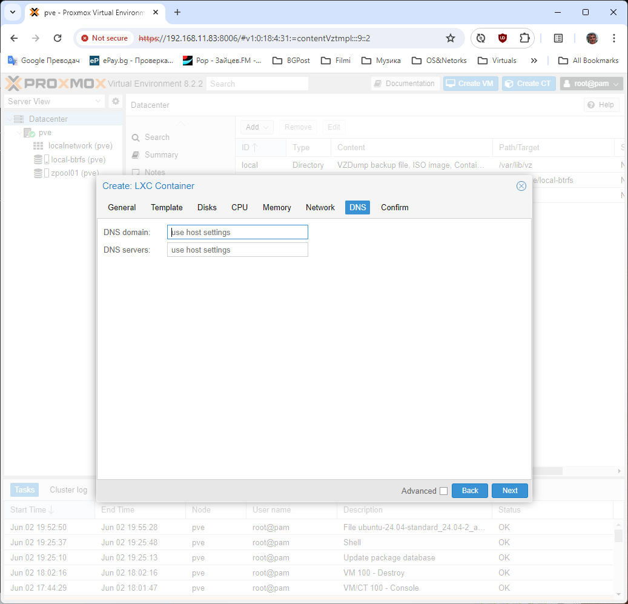
Task: Switch to the Cluster log tab
Action: pos(68,490)
